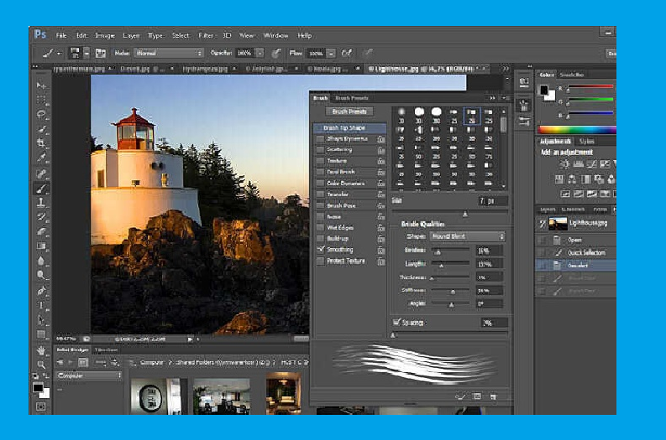Image resolution: width=666 pixels, height=440 pixels.
Task: Open the Filter menu
Action: point(206,35)
